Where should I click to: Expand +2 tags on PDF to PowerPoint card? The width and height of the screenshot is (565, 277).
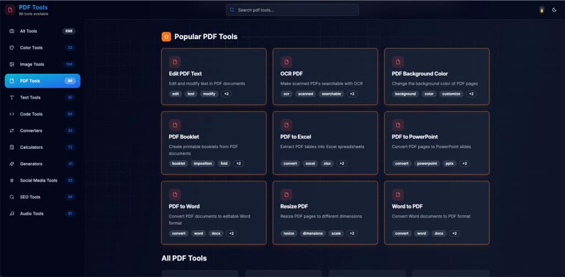coord(465,164)
